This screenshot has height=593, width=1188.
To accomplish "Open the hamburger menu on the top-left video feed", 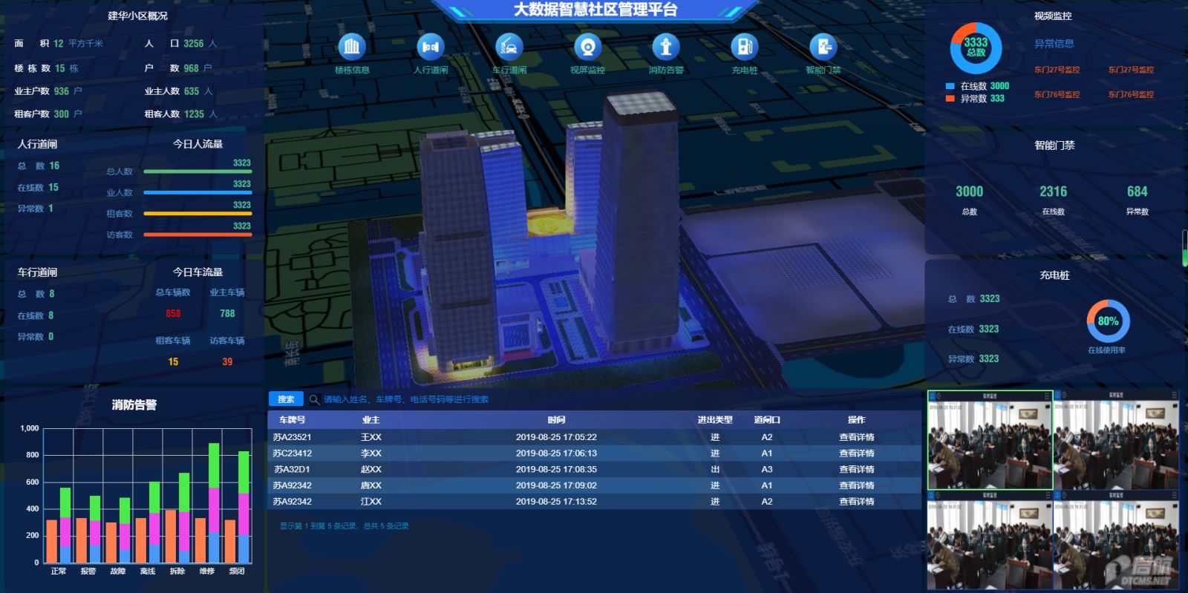I will click(x=1047, y=396).
